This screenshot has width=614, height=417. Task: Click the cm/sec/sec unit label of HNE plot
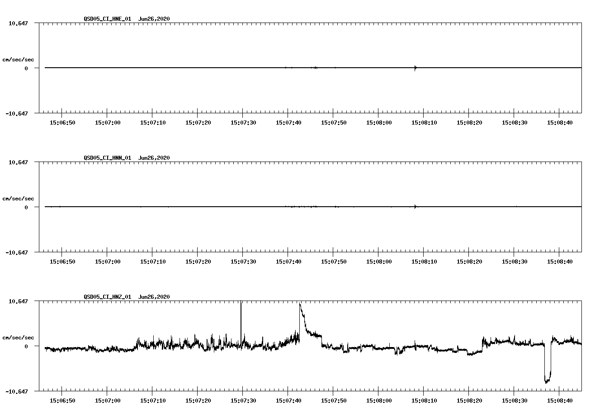[x=18, y=60]
